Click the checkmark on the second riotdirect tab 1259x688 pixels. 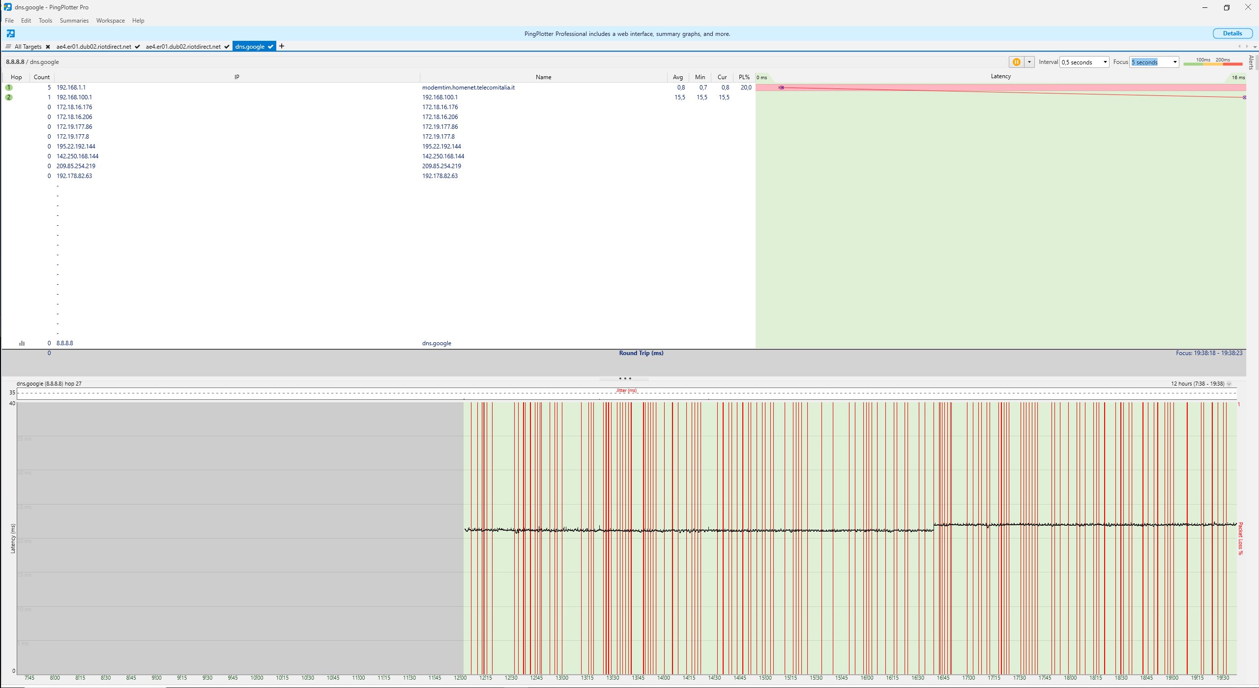click(x=227, y=47)
